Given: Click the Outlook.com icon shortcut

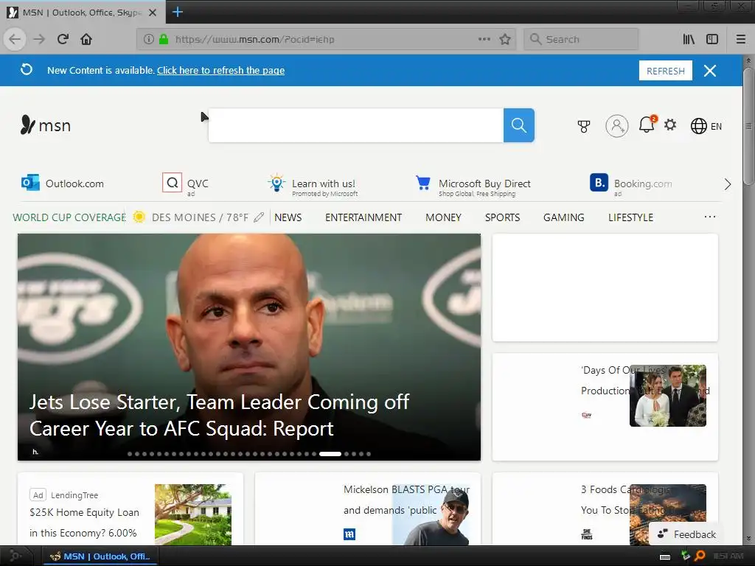Looking at the screenshot, I should [30, 184].
